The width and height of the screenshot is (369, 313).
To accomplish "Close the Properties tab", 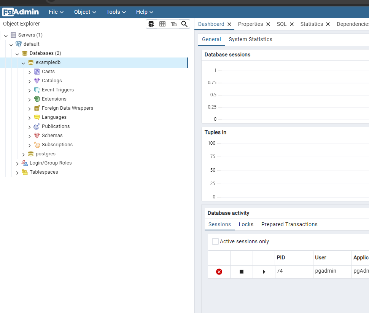I will point(268,24).
